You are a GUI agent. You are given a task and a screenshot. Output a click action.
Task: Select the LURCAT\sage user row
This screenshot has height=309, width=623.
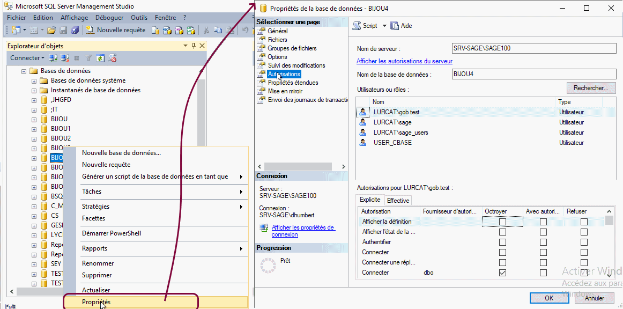(x=392, y=122)
